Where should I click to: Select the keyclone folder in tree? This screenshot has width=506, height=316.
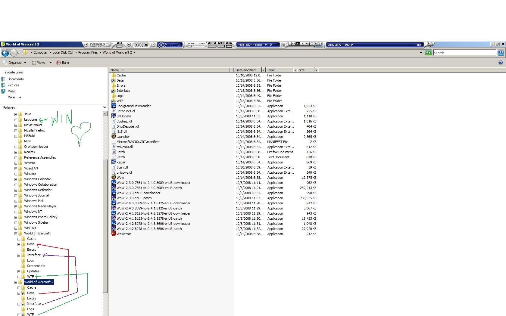coord(30,119)
